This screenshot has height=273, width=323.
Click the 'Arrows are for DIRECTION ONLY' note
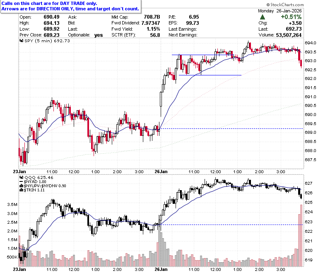click(70, 9)
